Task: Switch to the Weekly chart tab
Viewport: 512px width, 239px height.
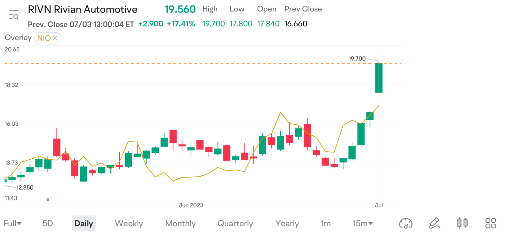Action: 129,223
